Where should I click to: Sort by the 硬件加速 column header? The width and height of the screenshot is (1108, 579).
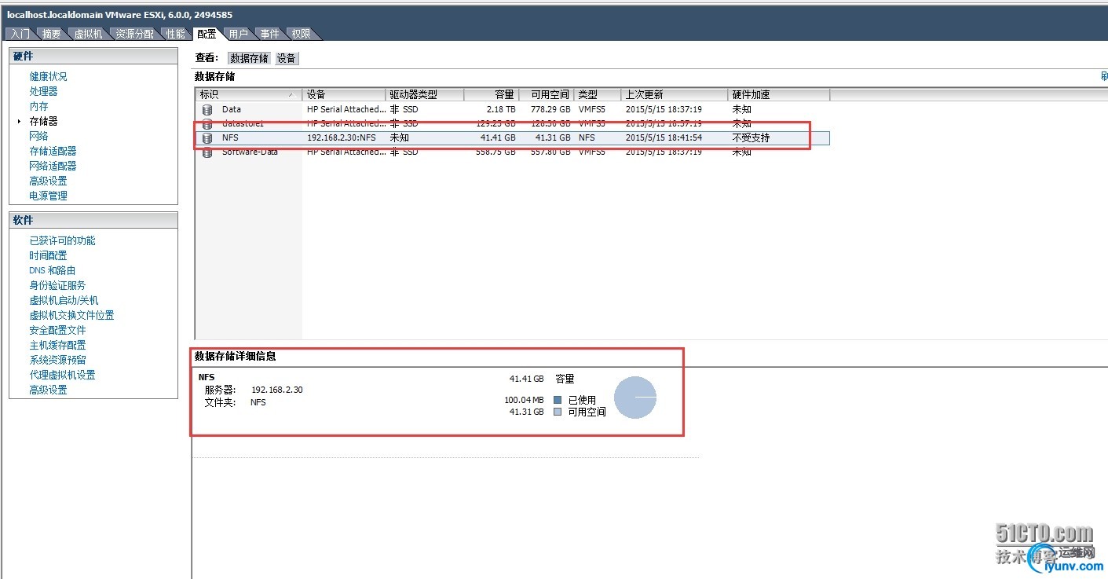point(779,94)
